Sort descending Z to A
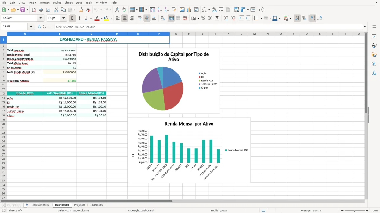Viewport: 380px width, 213px height. [x=167, y=10]
